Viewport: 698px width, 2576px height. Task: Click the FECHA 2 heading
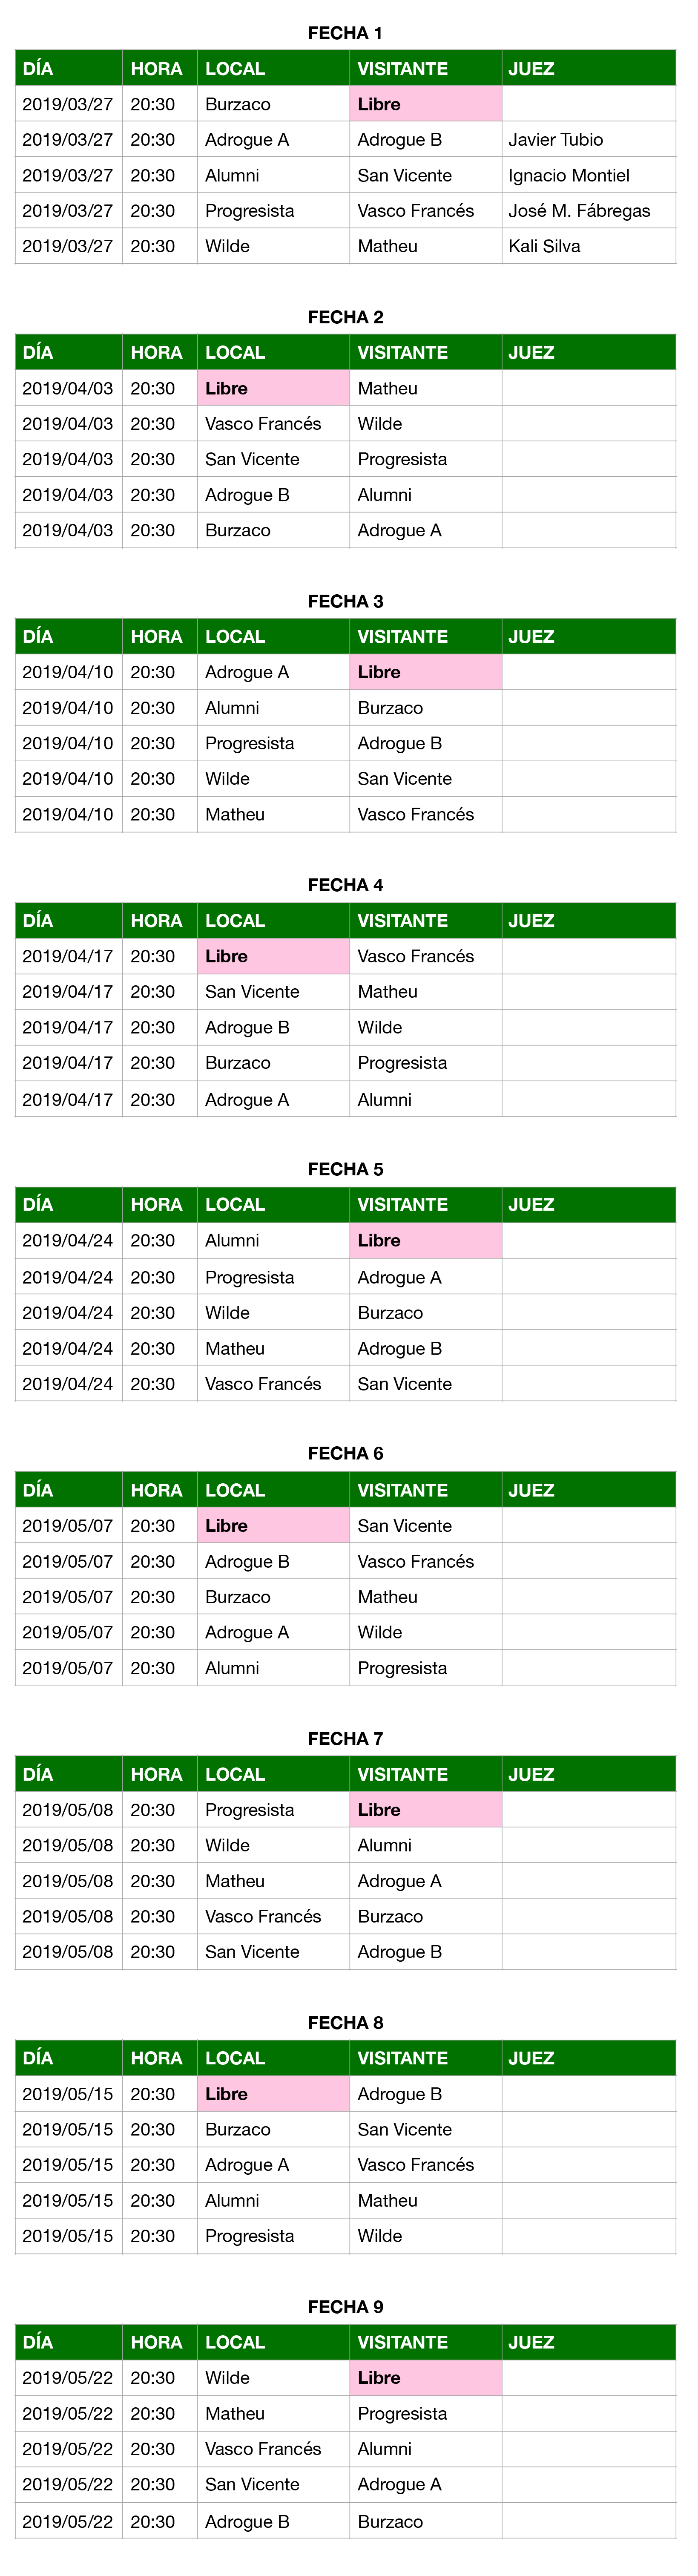[x=345, y=317]
